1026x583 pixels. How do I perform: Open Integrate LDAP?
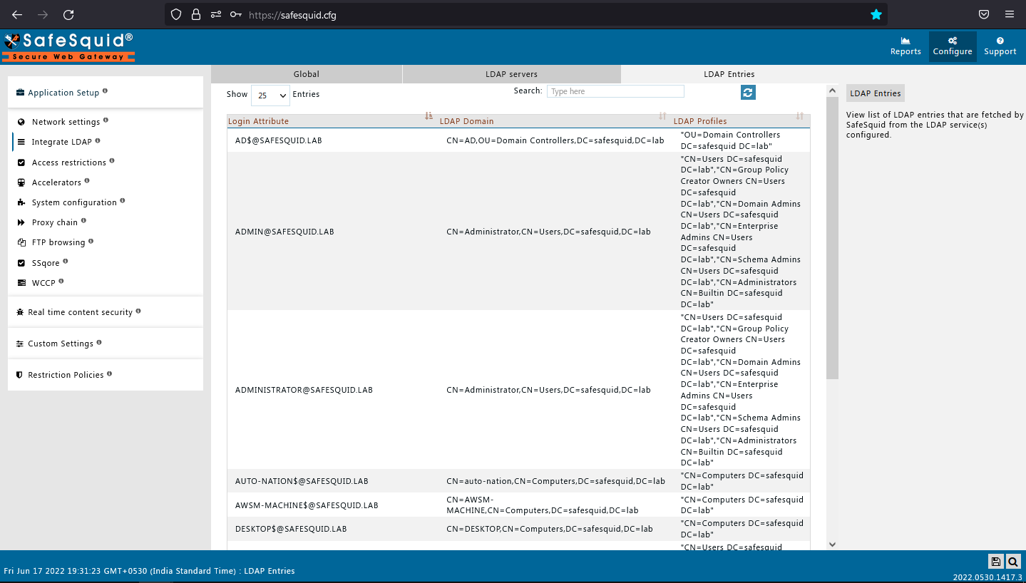[x=61, y=142]
